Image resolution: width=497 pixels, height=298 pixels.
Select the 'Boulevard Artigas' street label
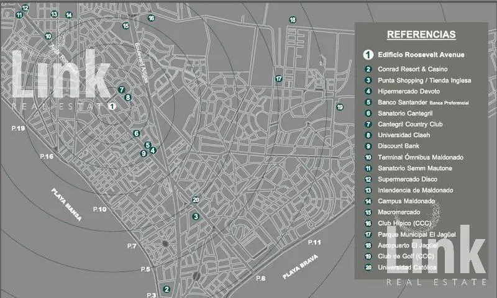(142, 63)
